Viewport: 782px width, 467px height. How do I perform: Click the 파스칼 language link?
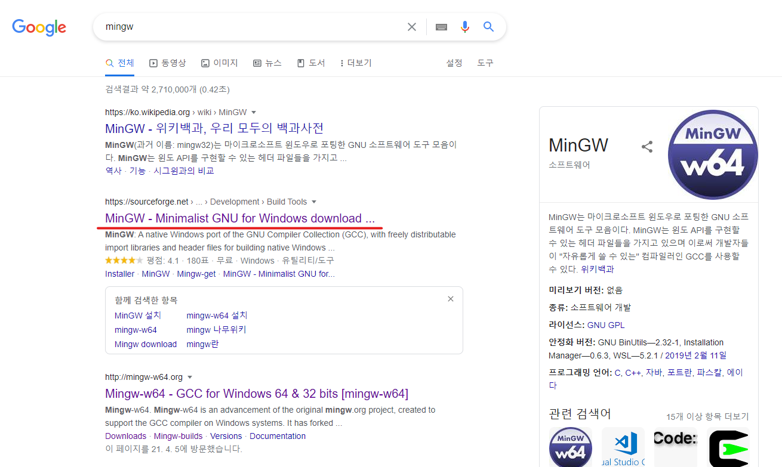[x=709, y=372]
